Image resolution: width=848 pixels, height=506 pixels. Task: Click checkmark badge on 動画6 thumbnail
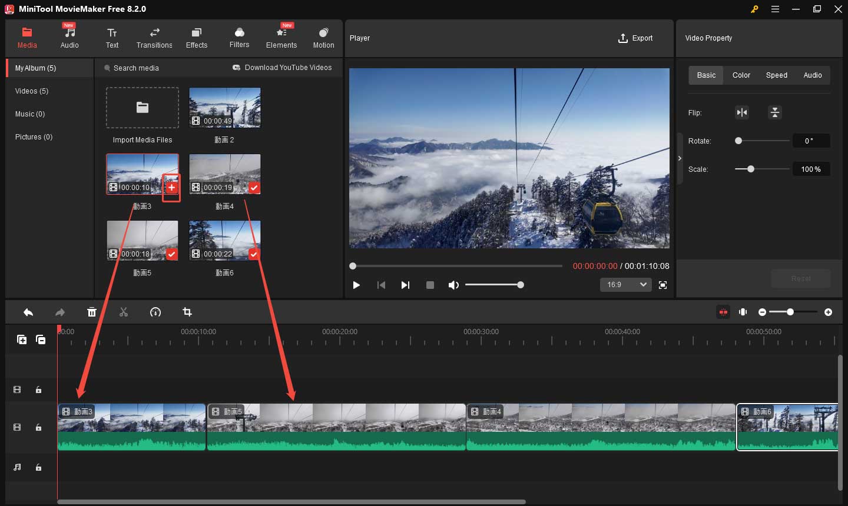(254, 254)
